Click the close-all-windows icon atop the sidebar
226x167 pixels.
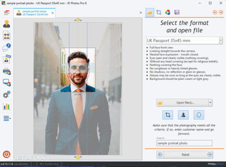[7, 13]
